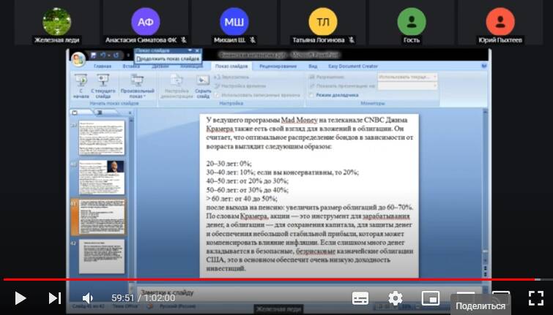Open the PowerPoint Office button
553x315 pixels.
pyautogui.click(x=78, y=58)
